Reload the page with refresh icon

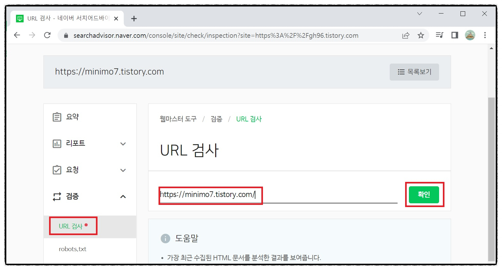47,35
